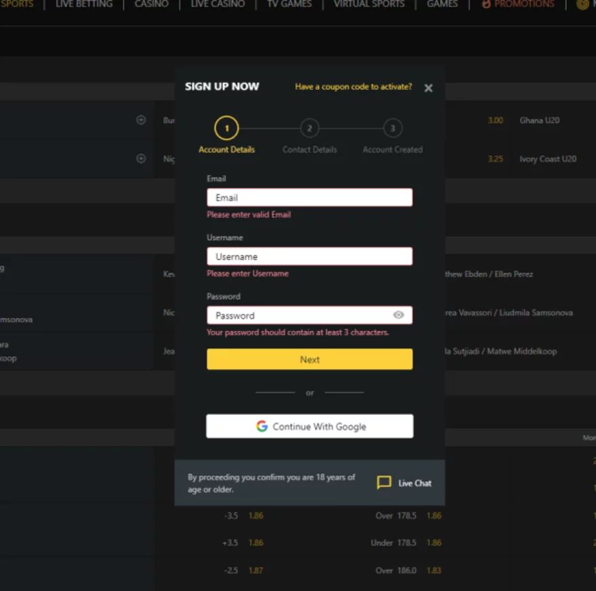Close the Sign Up Now dialog
Viewport: 596px width, 591px height.
[x=428, y=88]
